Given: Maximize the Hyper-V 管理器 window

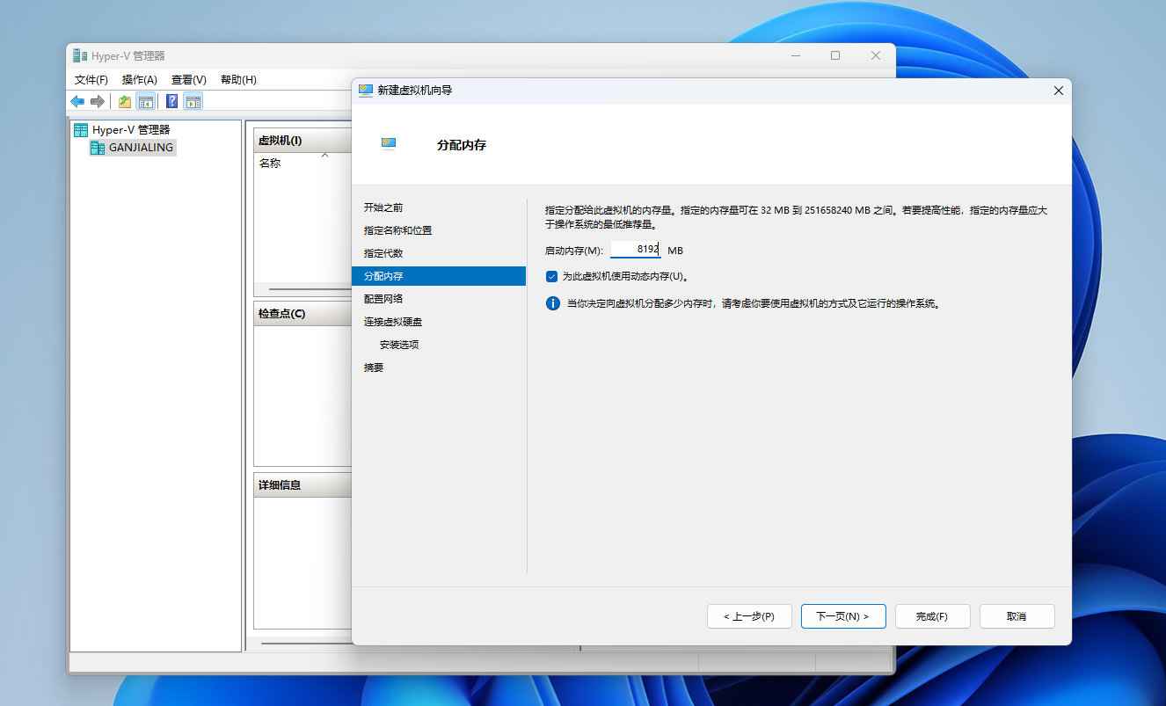Looking at the screenshot, I should (835, 55).
